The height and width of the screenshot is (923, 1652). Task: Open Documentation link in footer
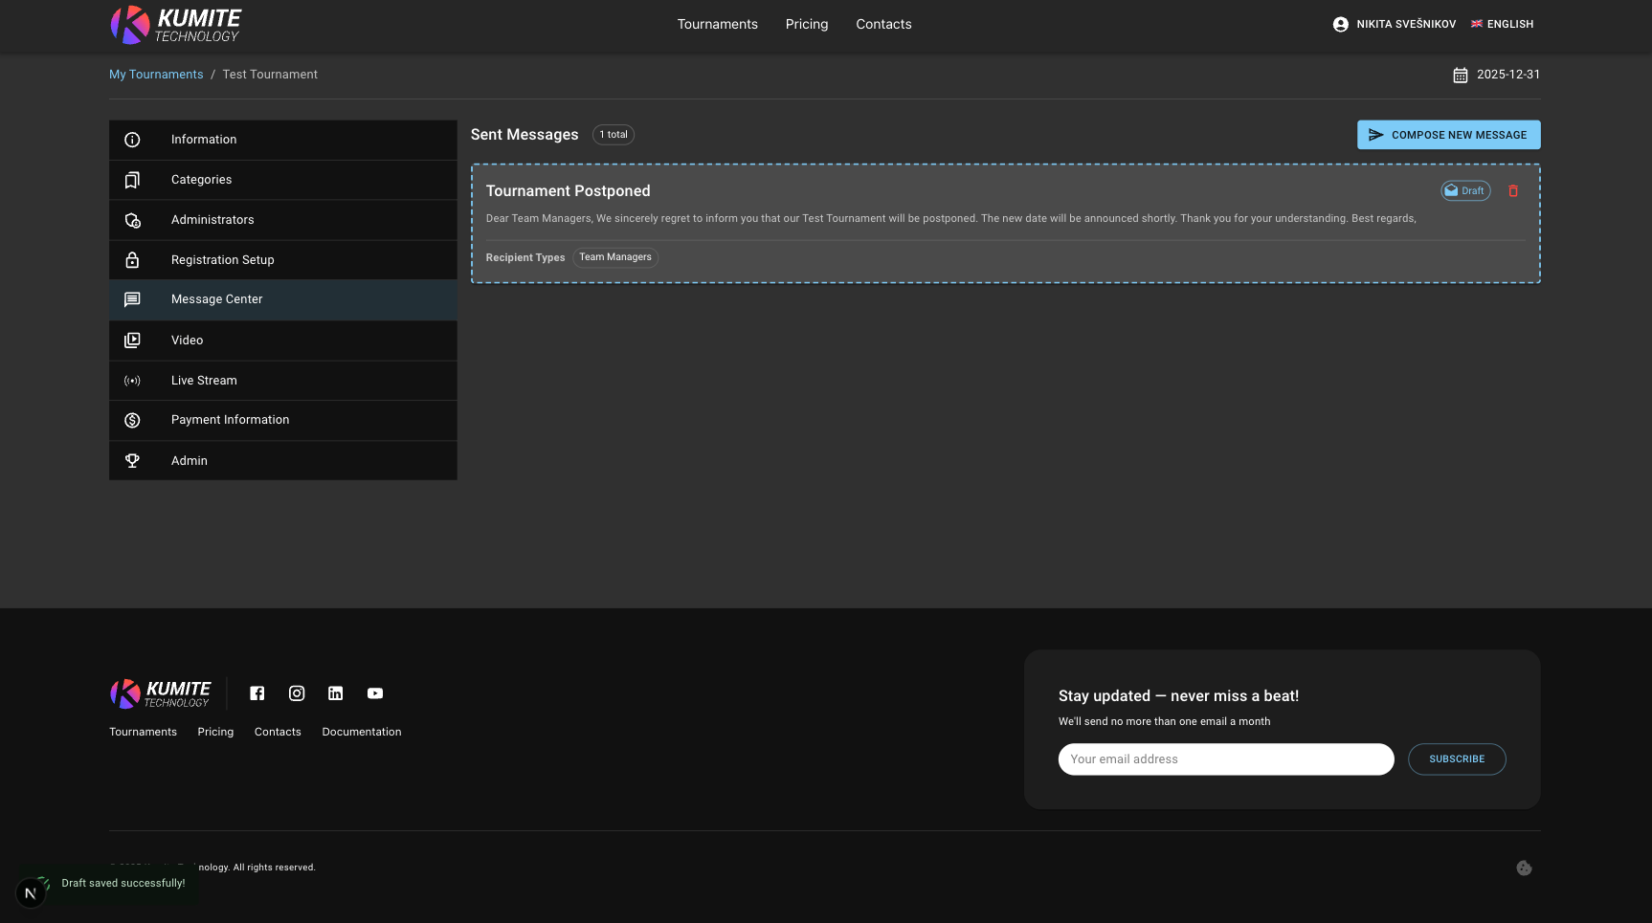[361, 732]
